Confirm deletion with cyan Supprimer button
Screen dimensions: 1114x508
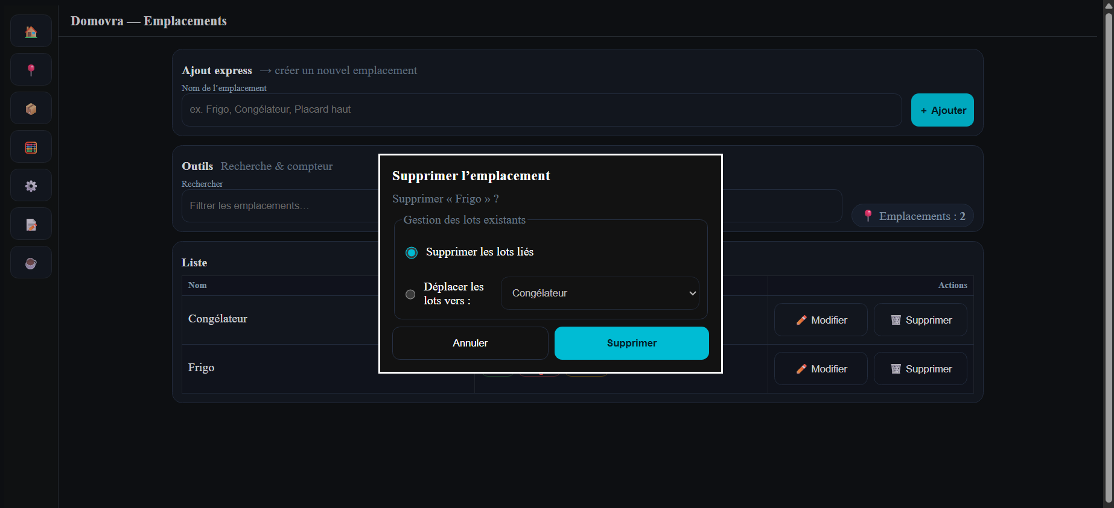coord(631,343)
